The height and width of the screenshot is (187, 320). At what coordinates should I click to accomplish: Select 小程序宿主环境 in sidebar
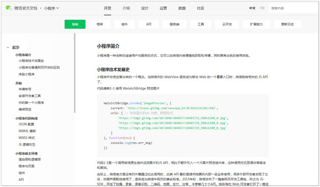pos(26,153)
